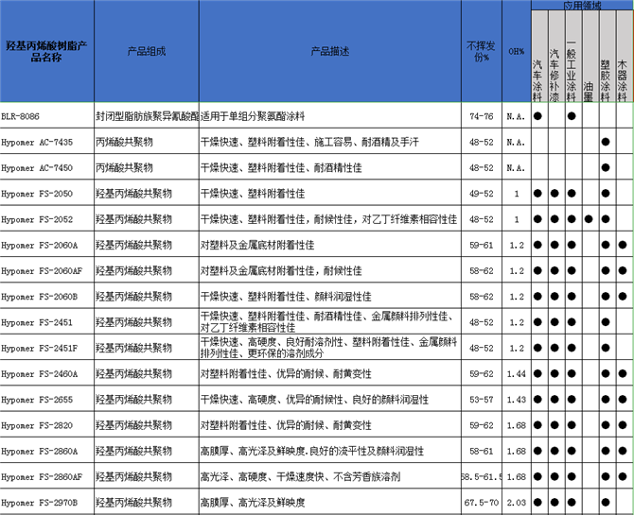Select the 58-61 non-volatile value
The width and height of the screenshot is (634, 515).
pyautogui.click(x=481, y=451)
